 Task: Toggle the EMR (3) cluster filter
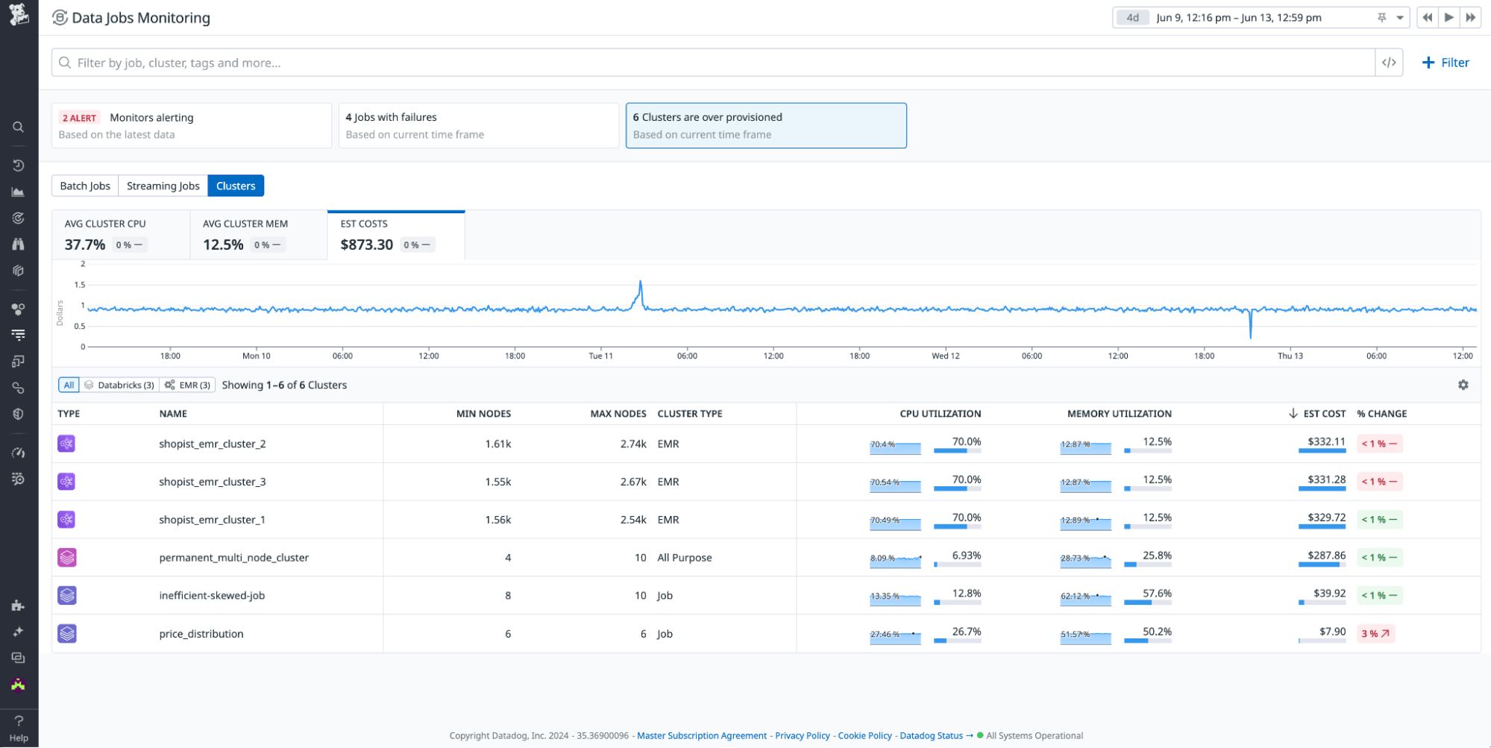click(x=189, y=385)
